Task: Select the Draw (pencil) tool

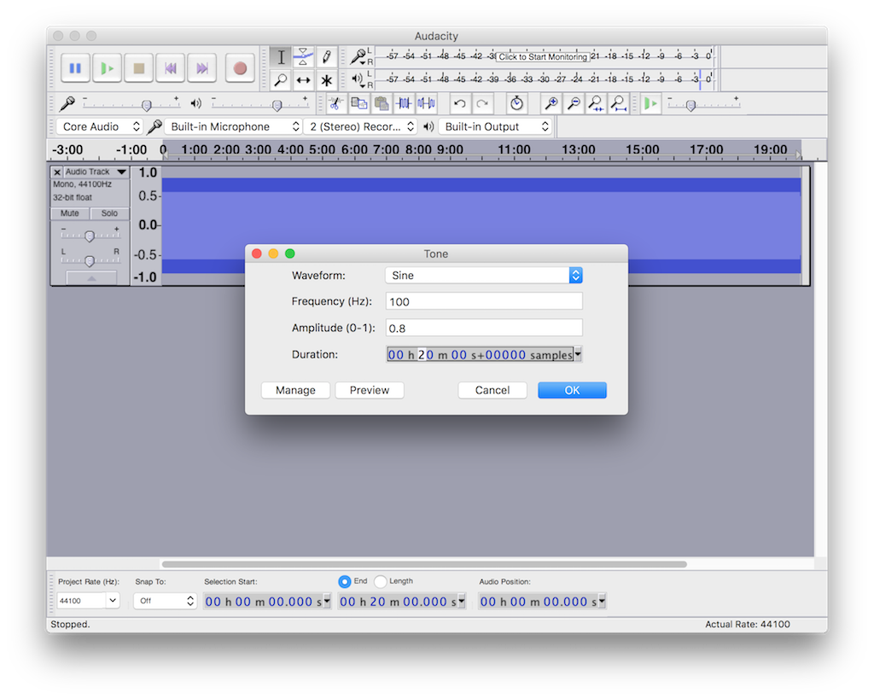Action: tap(326, 57)
